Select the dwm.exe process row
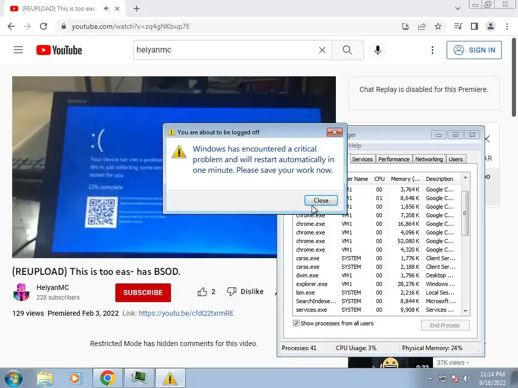 tap(376, 275)
